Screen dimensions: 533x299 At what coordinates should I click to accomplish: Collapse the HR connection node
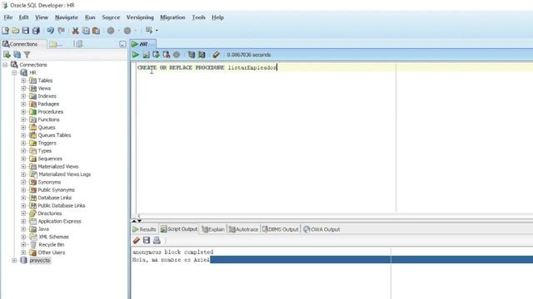click(14, 72)
